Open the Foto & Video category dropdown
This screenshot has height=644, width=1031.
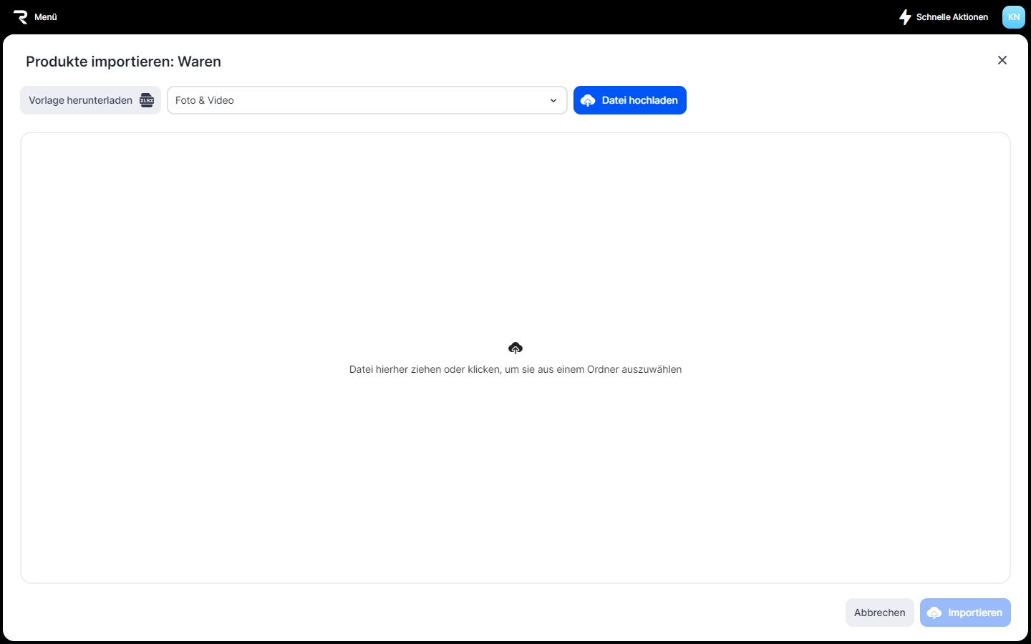[367, 100]
